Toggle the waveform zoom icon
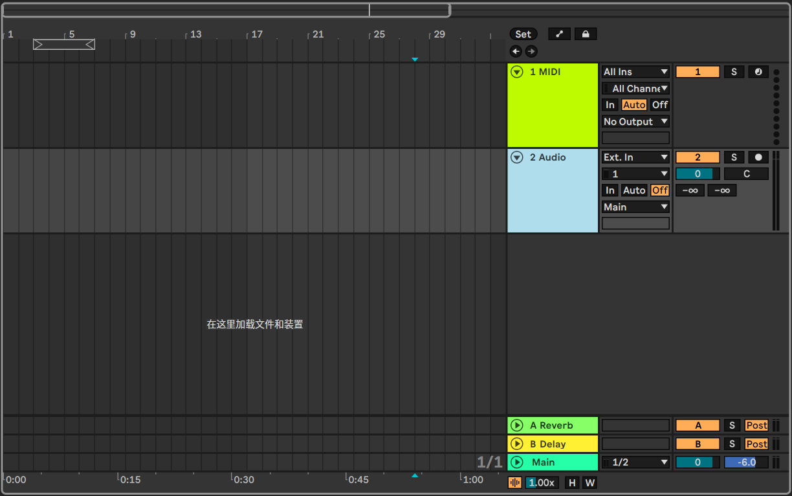Screen dimensions: 792x496 click(x=515, y=482)
